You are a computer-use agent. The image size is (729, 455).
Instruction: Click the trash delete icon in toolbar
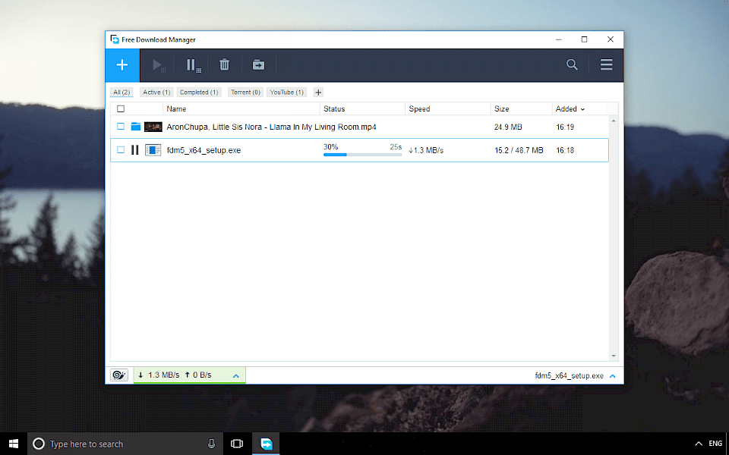point(225,64)
